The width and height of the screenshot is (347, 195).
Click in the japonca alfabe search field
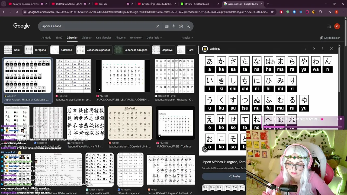click(98, 26)
